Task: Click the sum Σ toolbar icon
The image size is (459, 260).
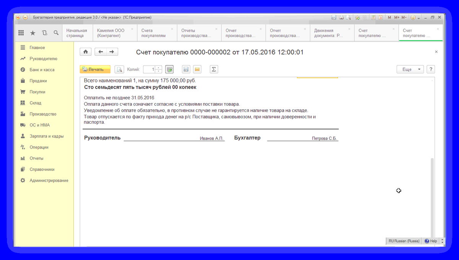Action: pyautogui.click(x=213, y=69)
